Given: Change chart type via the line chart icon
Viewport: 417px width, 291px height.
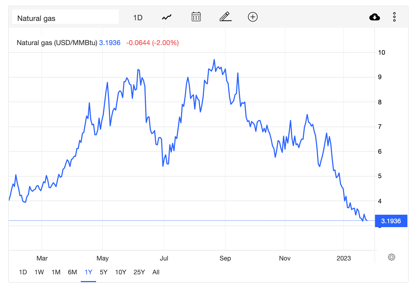Looking at the screenshot, I should tap(167, 17).
